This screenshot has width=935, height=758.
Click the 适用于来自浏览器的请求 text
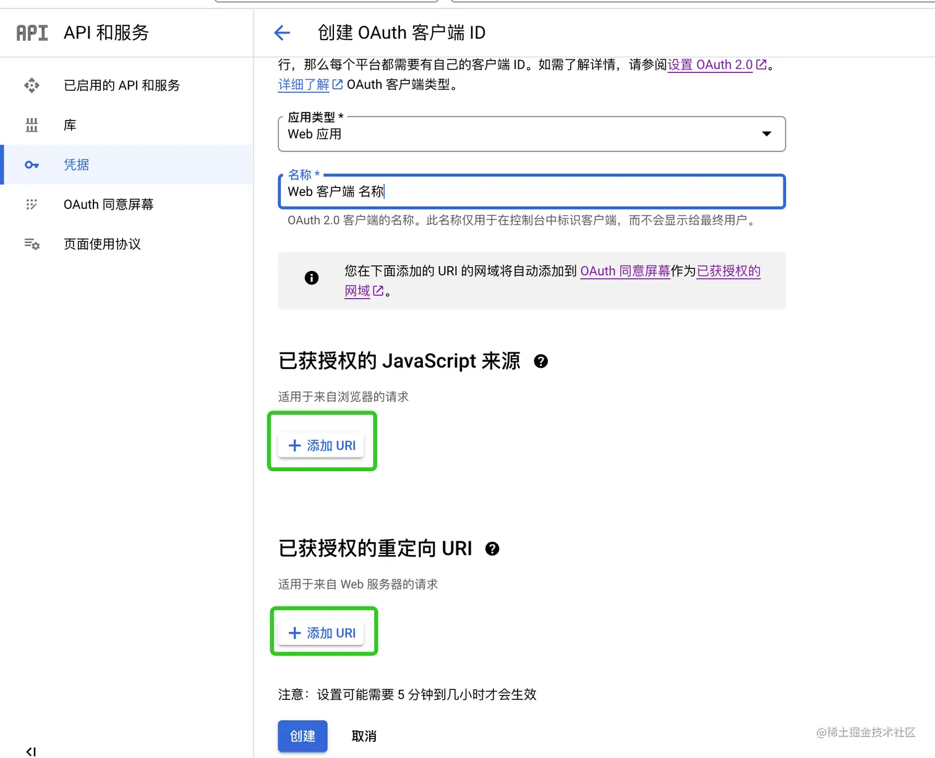pyautogui.click(x=343, y=396)
